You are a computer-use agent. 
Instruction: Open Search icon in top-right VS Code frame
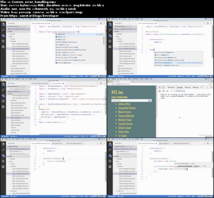[x=110, y=30]
